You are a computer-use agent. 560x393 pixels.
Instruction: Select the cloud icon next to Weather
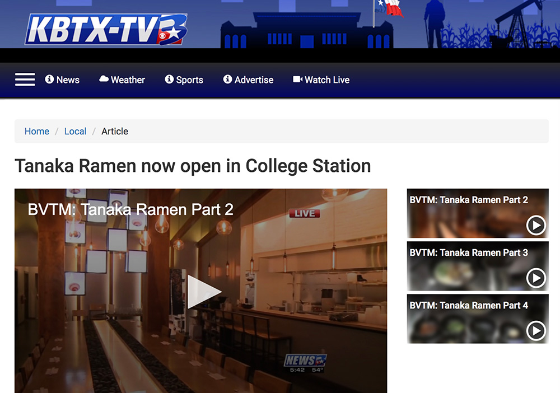click(103, 79)
